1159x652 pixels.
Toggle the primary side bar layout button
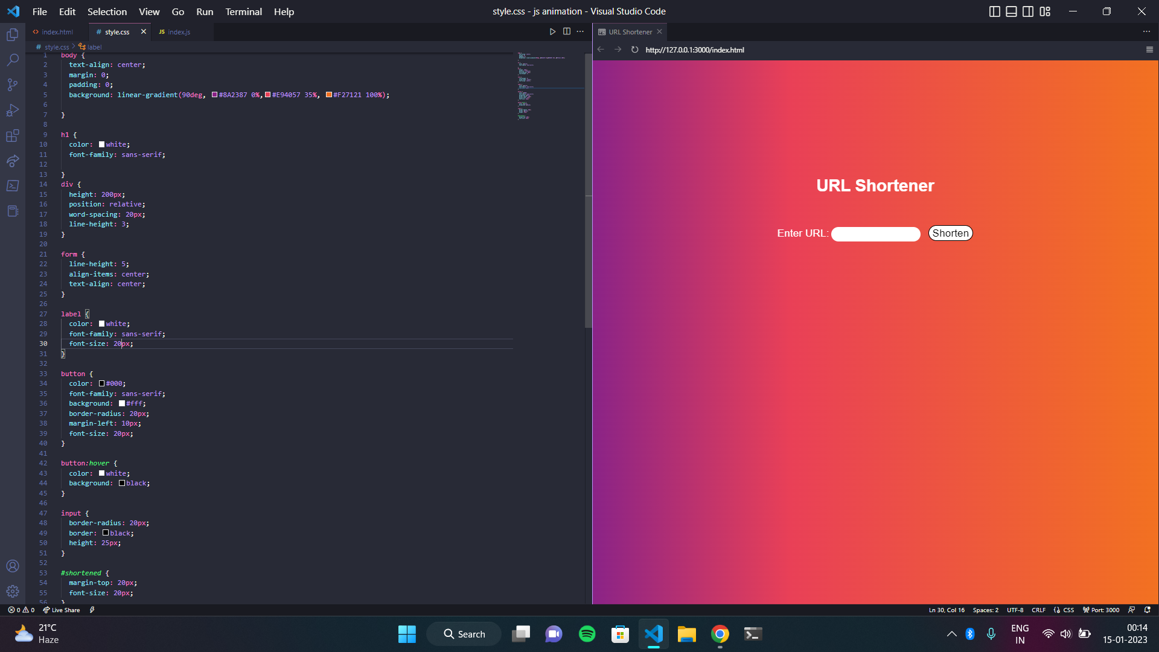[x=994, y=11]
